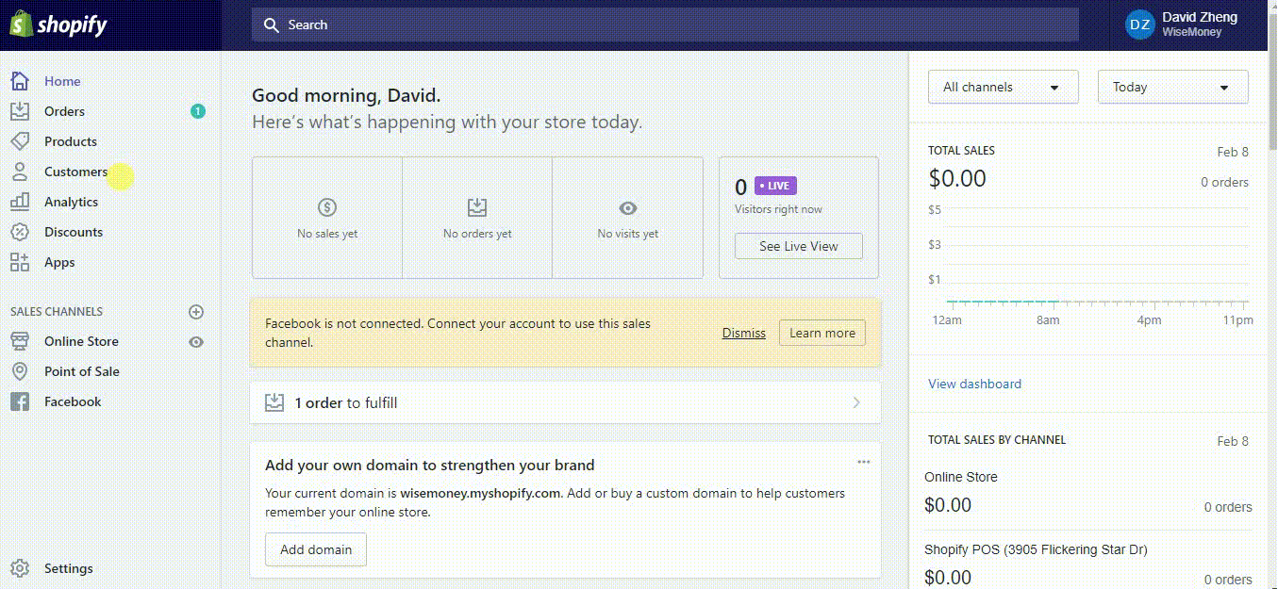
Task: Click Learn more in Facebook banner
Action: point(822,333)
